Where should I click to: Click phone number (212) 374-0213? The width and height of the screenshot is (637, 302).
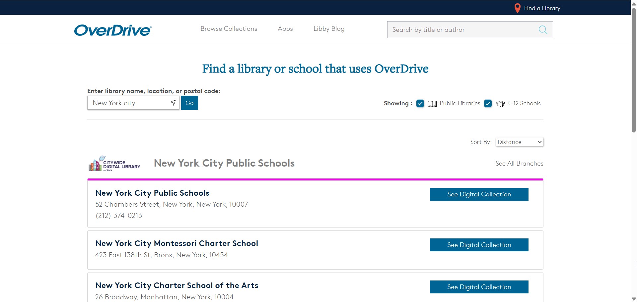click(x=119, y=216)
